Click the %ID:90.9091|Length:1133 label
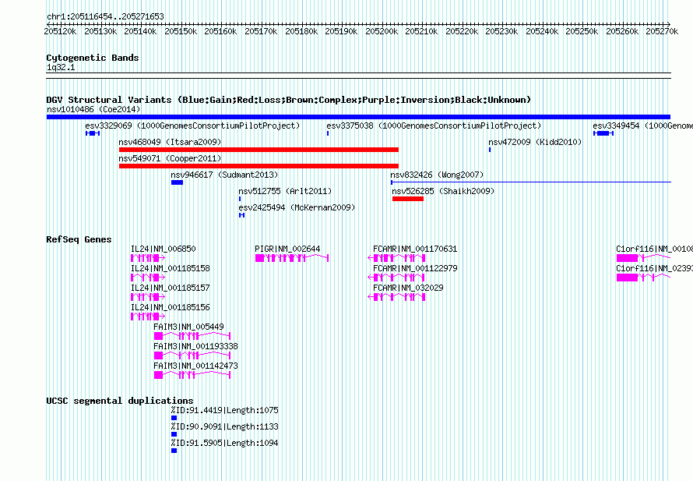The width and height of the screenshot is (693, 481). [x=224, y=426]
